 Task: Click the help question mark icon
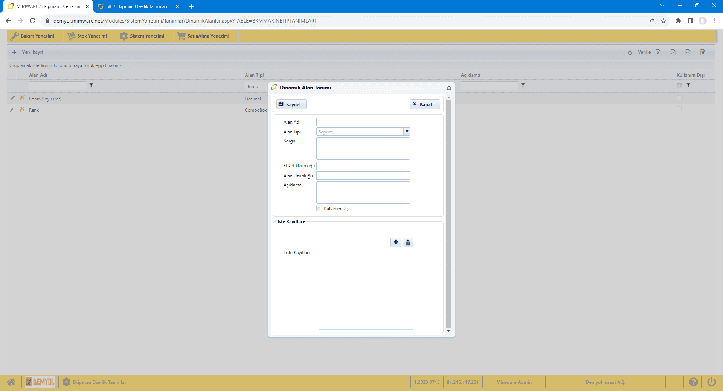coord(693,382)
